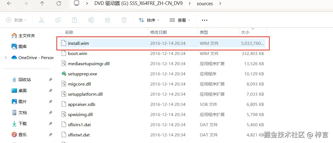Image resolution: width=333 pixels, height=143 pixels.
Task: Select the sflistwt.dat file
Action: (162, 135)
